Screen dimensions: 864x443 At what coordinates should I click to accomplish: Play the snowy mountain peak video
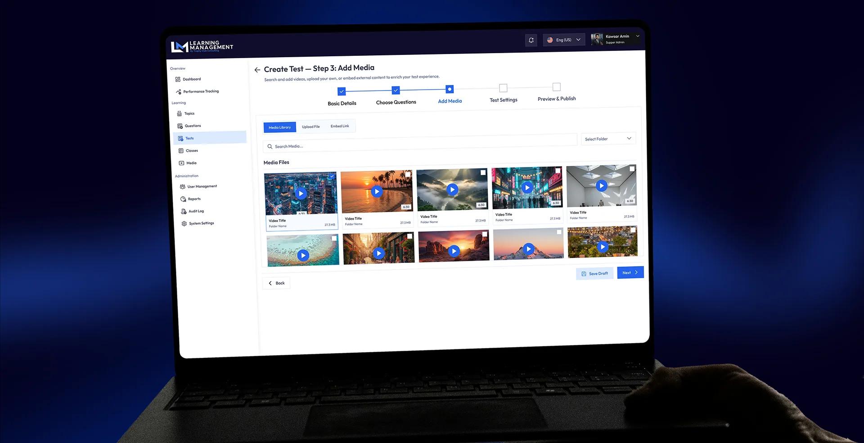coord(529,249)
